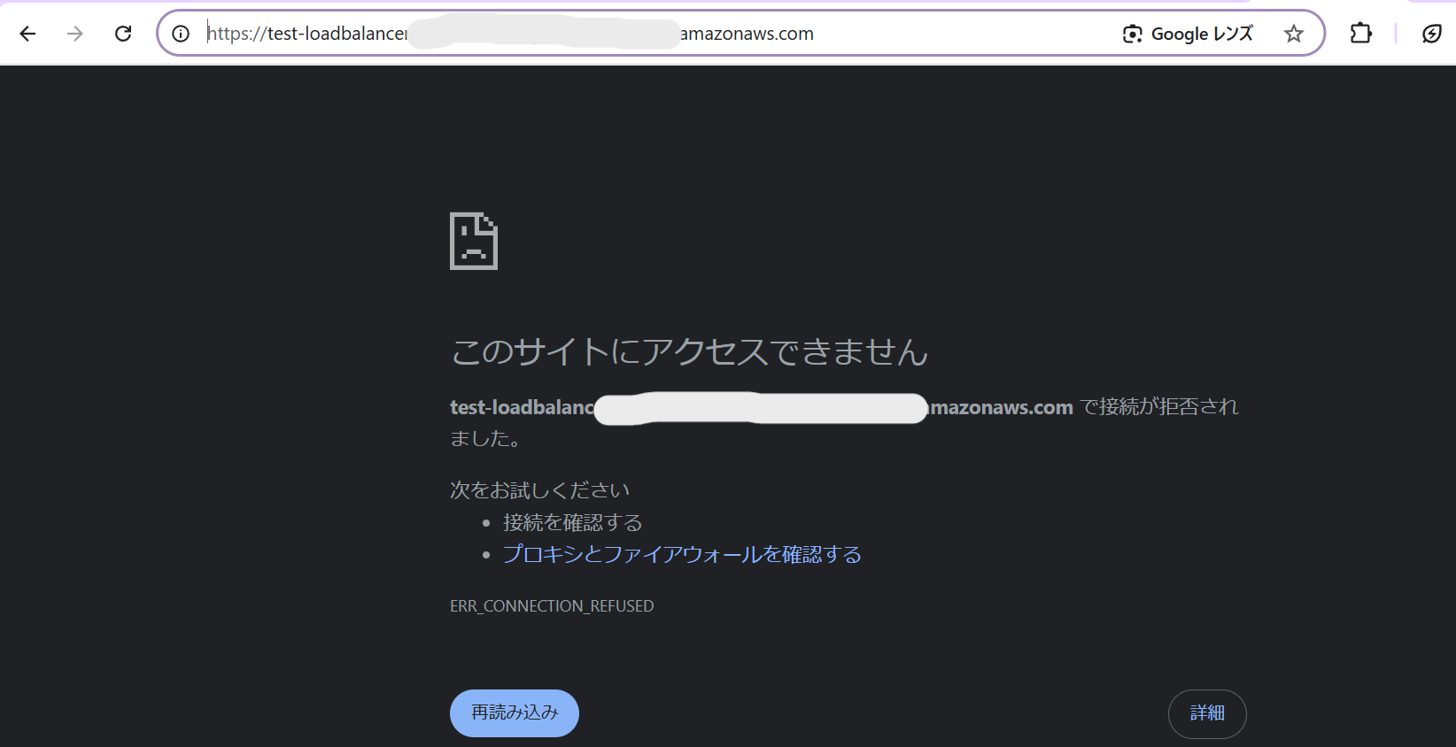This screenshot has width=1456, height=747.
Task: Reload the page with the refresh icon
Action: (x=123, y=34)
